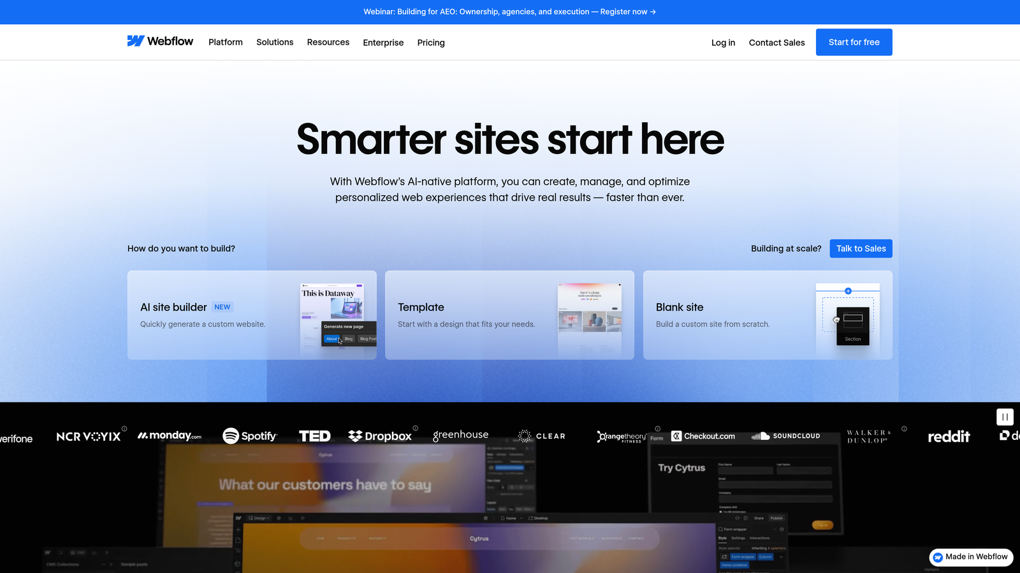Click the Greenhouse logo
Viewport: 1020px width, 573px height.
click(x=460, y=435)
